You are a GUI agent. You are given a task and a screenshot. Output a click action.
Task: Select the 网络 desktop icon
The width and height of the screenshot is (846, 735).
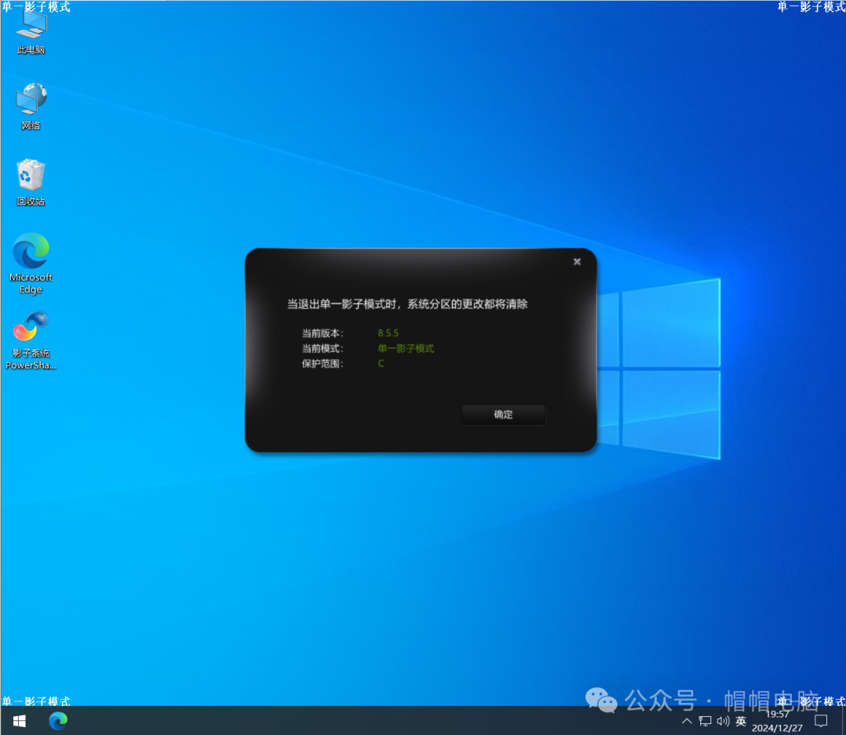[31, 107]
